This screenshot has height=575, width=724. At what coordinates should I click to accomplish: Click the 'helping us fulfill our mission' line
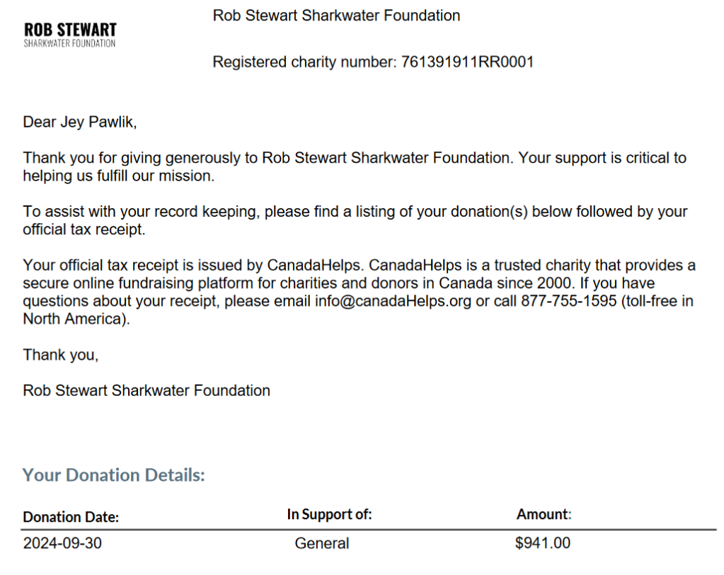click(x=118, y=176)
